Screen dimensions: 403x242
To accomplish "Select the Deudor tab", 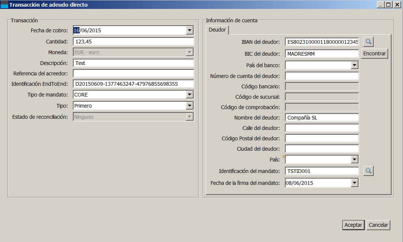I will point(217,30).
